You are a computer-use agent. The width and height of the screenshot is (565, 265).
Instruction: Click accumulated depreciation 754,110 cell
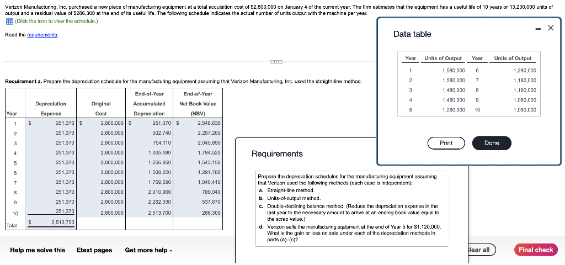(150, 143)
